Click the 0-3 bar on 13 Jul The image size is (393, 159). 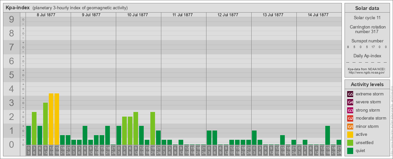254,137
